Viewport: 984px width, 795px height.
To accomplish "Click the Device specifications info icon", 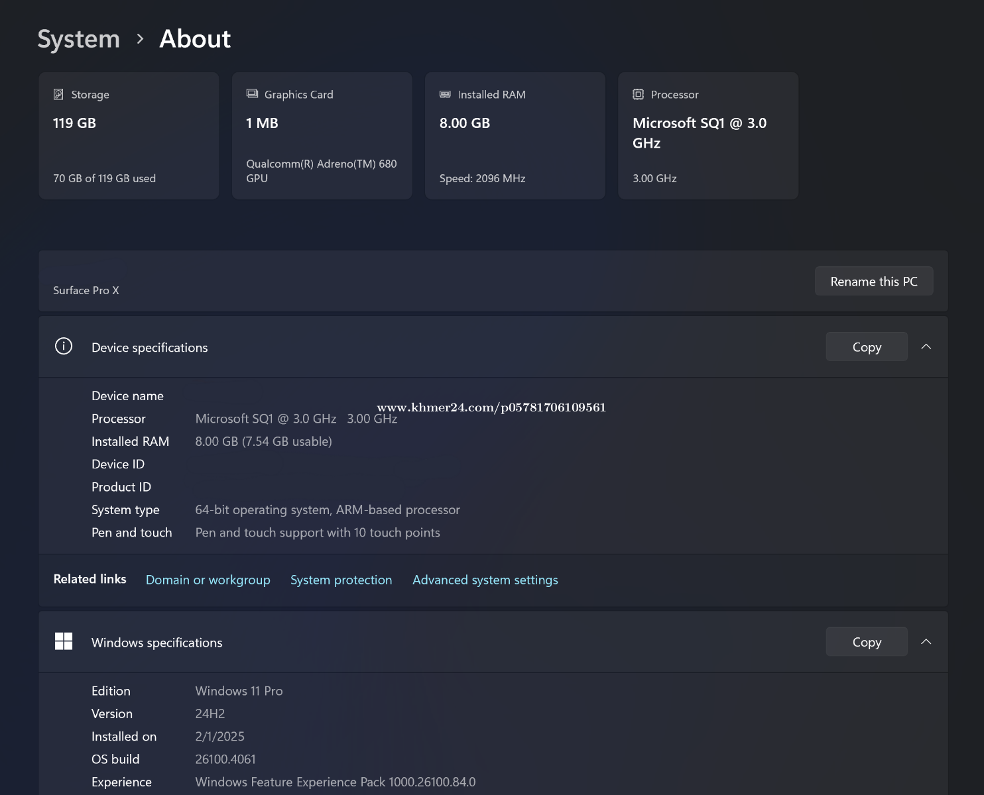I will click(x=64, y=346).
